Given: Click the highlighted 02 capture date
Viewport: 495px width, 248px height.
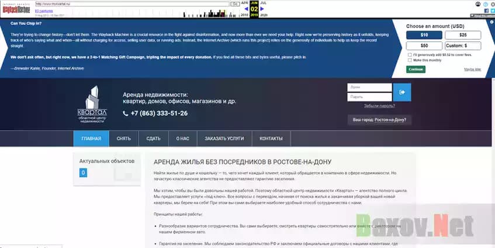Looking at the screenshot, I should (x=254, y=9).
